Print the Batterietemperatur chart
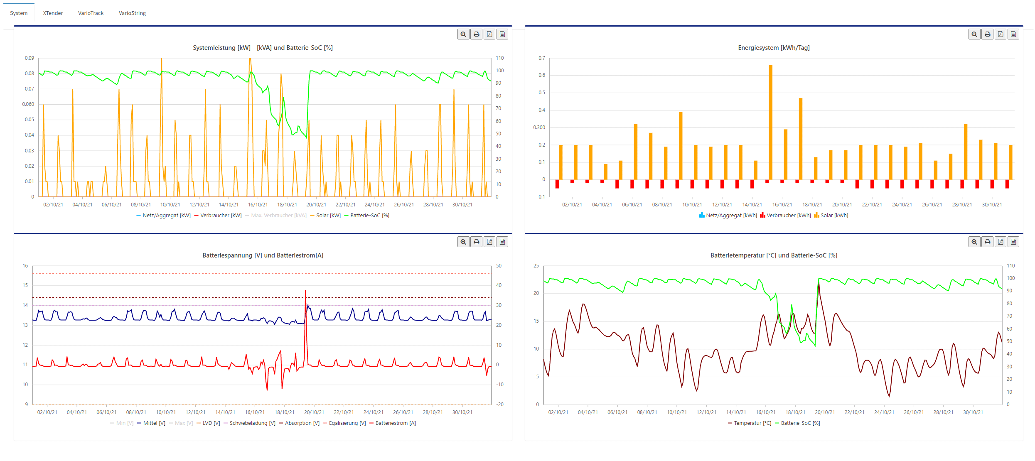The width and height of the screenshot is (1035, 461). point(988,242)
